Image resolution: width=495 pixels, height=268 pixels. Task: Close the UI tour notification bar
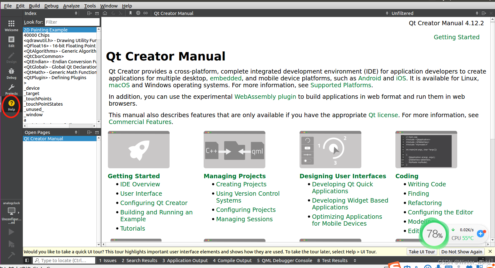(x=490, y=251)
